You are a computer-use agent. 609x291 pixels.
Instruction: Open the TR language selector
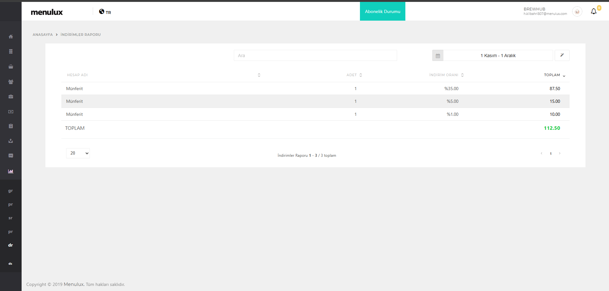tap(105, 12)
